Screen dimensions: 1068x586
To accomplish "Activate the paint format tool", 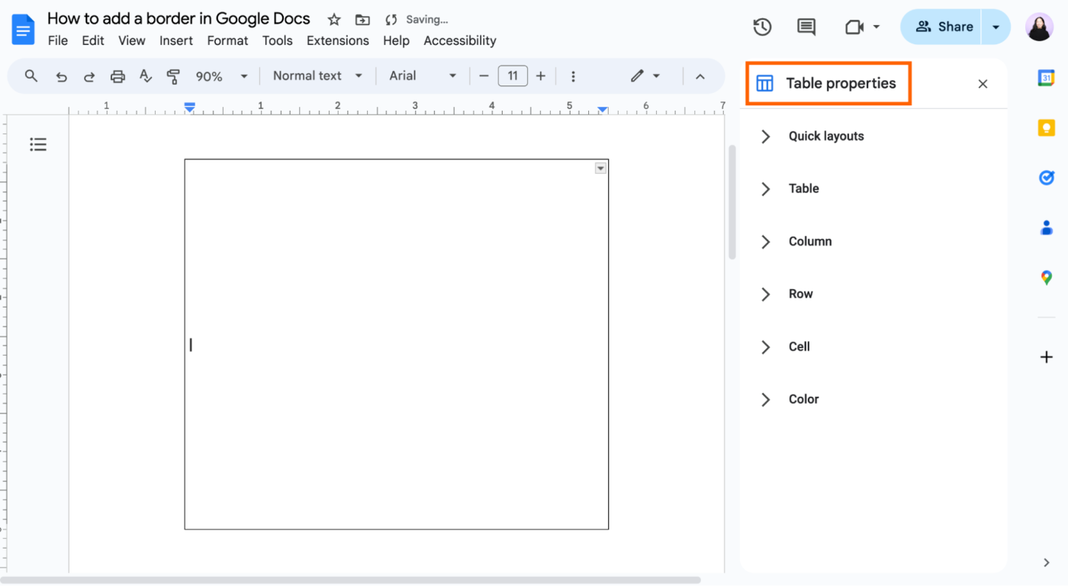I will pyautogui.click(x=173, y=76).
